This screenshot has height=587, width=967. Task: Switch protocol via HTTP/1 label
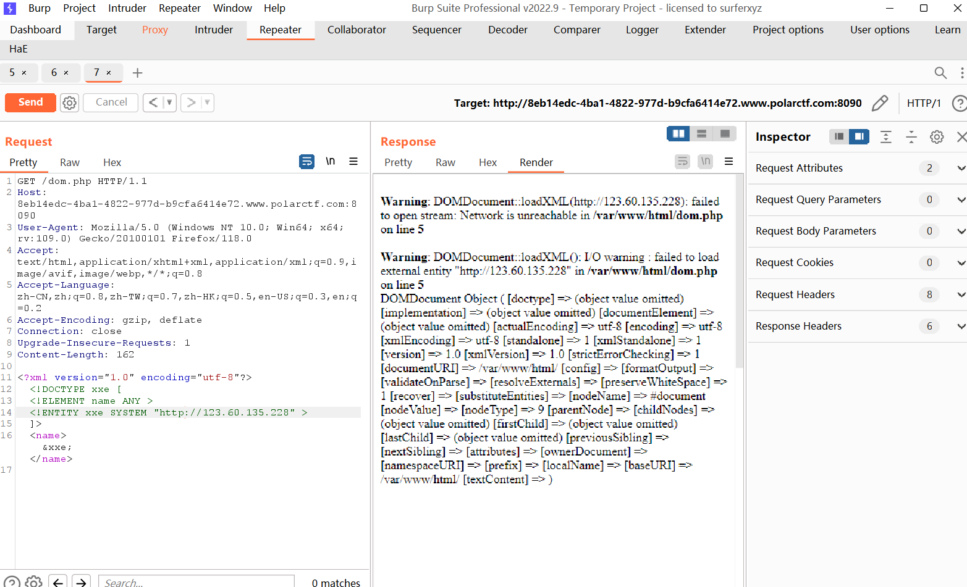click(x=924, y=103)
